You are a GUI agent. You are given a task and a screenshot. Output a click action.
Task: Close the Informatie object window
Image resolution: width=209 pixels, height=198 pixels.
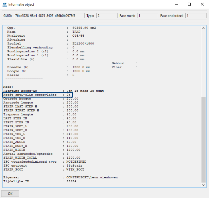click(x=202, y=5)
